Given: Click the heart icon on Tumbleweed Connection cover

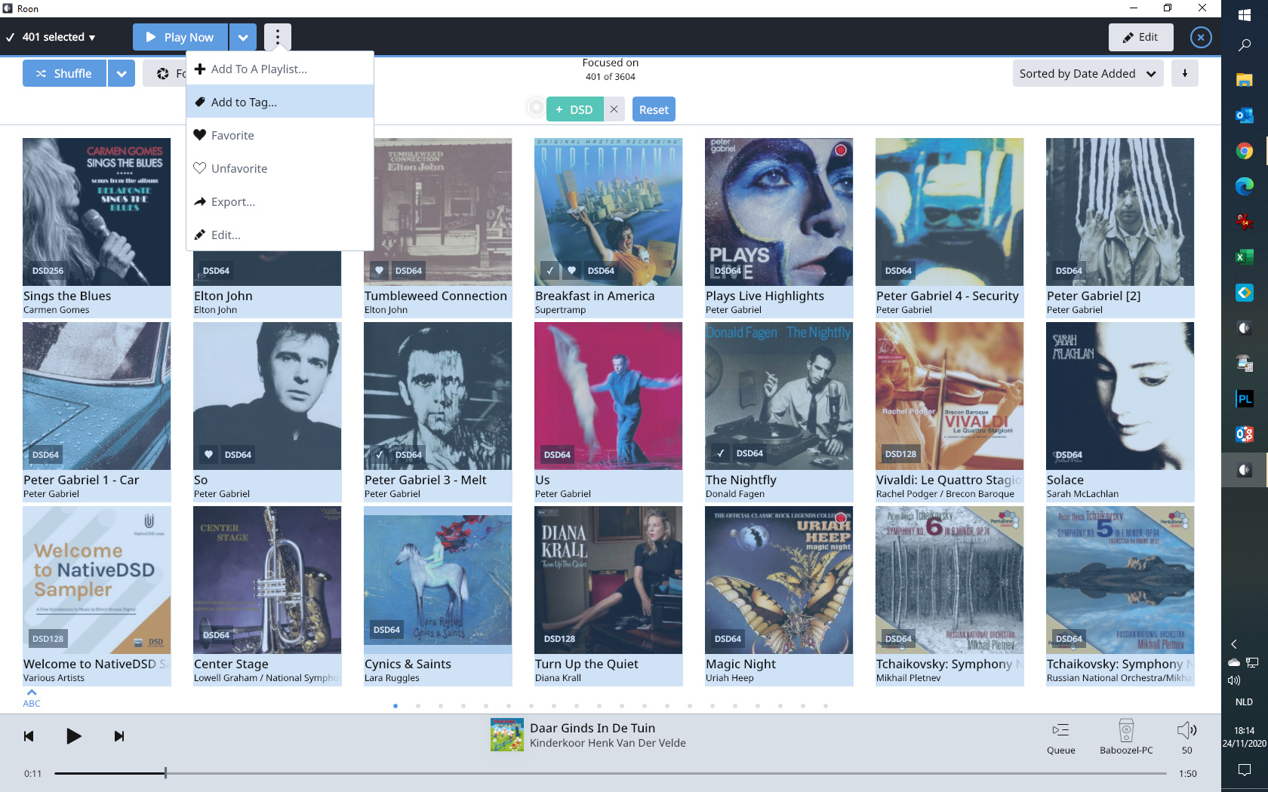Looking at the screenshot, I should click(380, 270).
